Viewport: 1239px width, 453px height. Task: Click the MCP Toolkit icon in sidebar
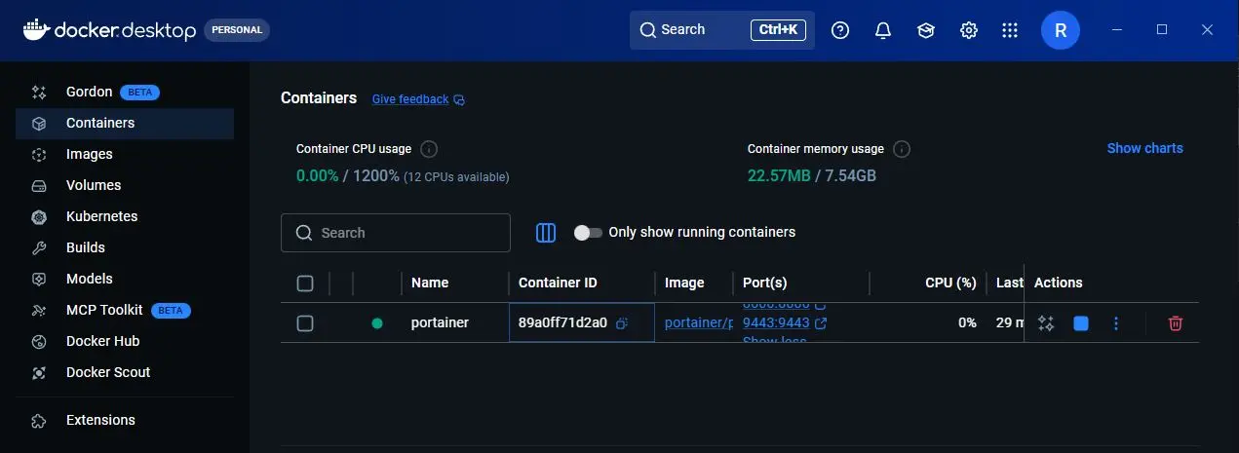[39, 311]
